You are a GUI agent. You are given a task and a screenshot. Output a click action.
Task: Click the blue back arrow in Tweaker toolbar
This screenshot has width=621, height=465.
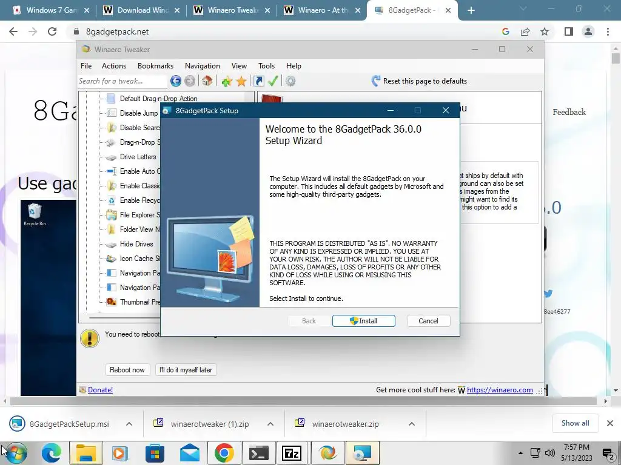click(175, 81)
